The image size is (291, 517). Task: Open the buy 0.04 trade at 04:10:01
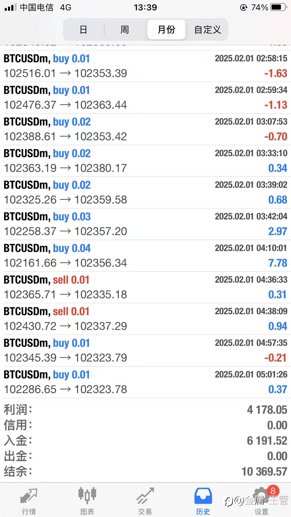[145, 256]
